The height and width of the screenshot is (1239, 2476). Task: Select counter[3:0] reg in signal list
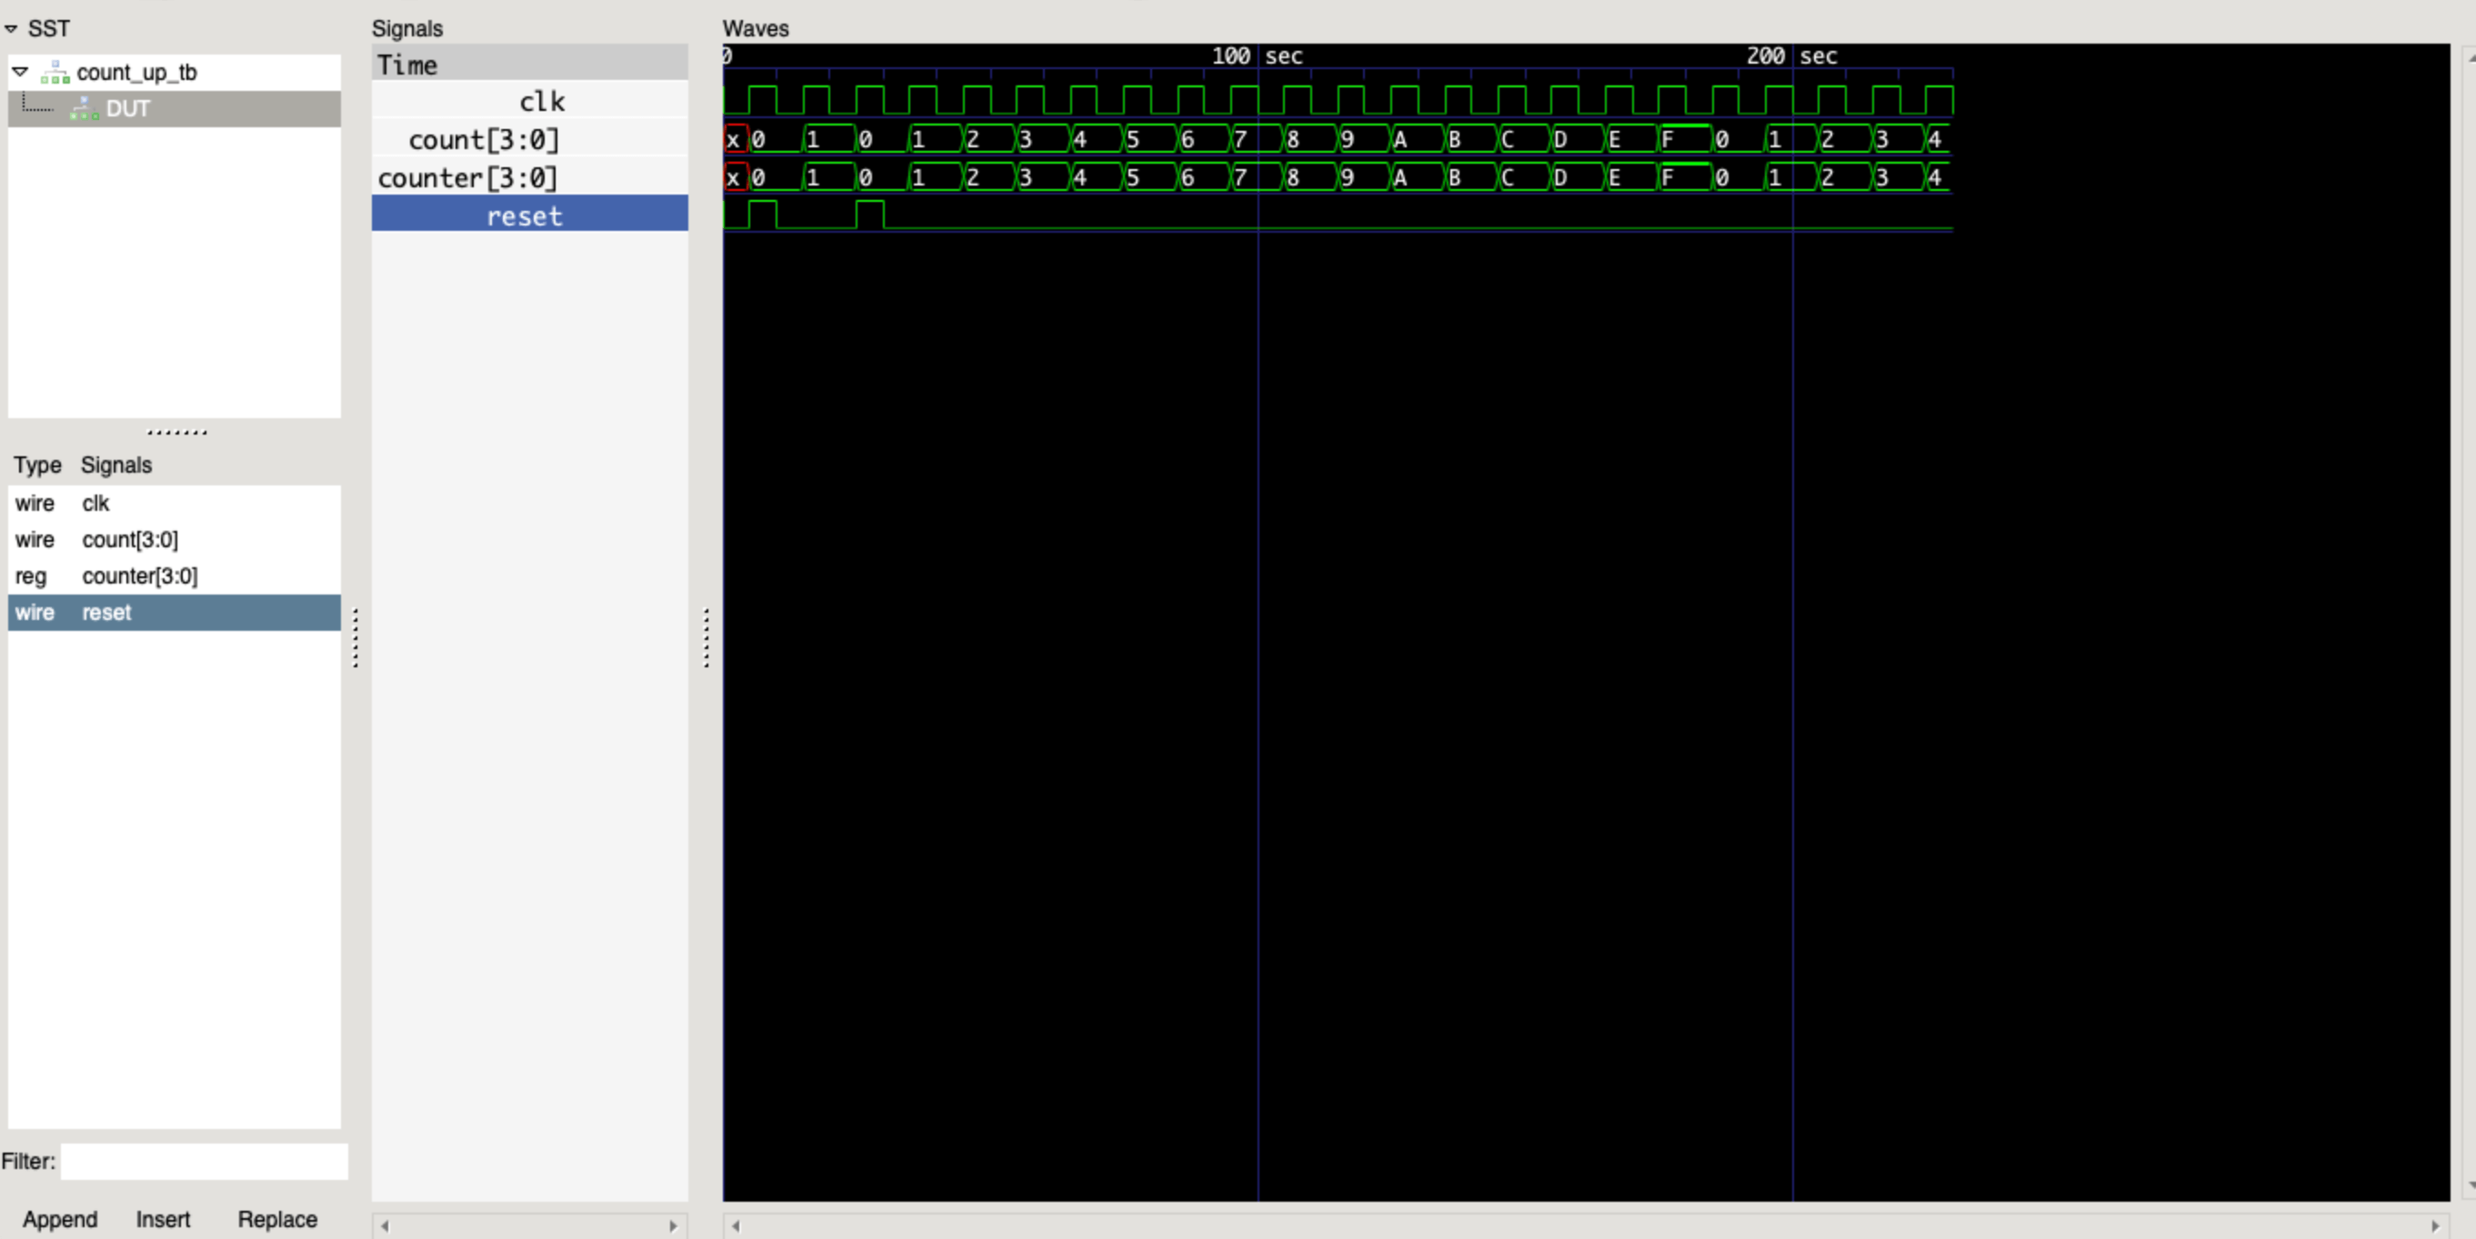point(139,576)
